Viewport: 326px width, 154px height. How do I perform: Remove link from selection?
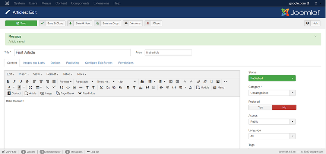click(205, 81)
